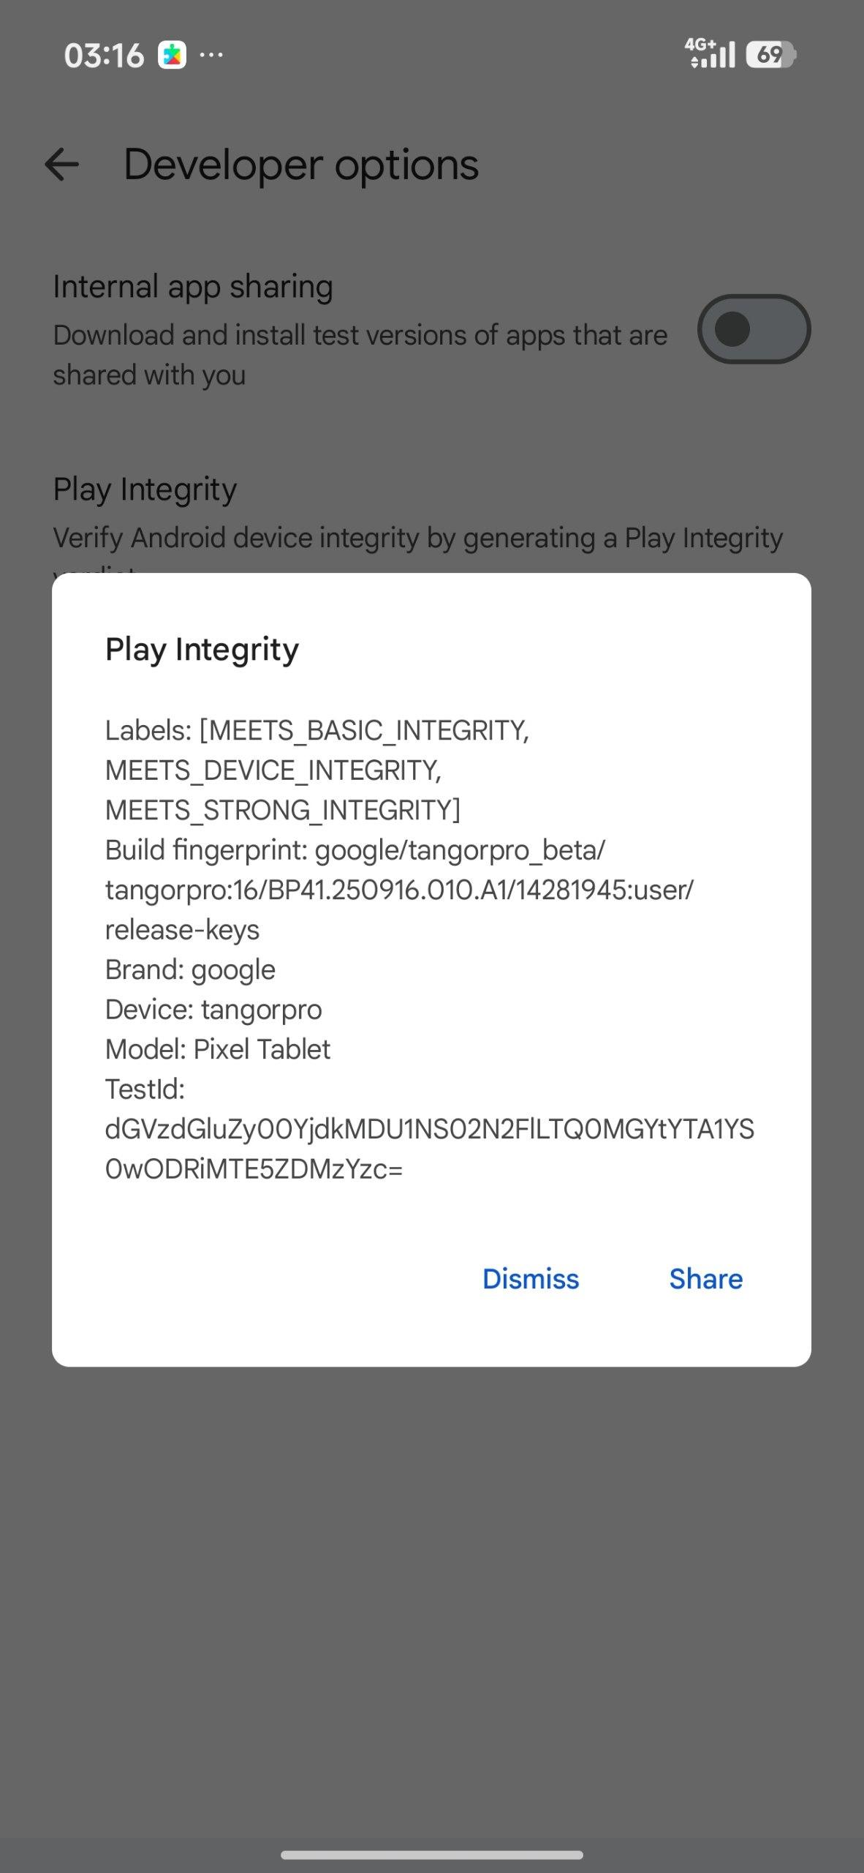The width and height of the screenshot is (864, 1873).
Task: Tap the three-dot notification overflow icon
Action: pos(211,55)
